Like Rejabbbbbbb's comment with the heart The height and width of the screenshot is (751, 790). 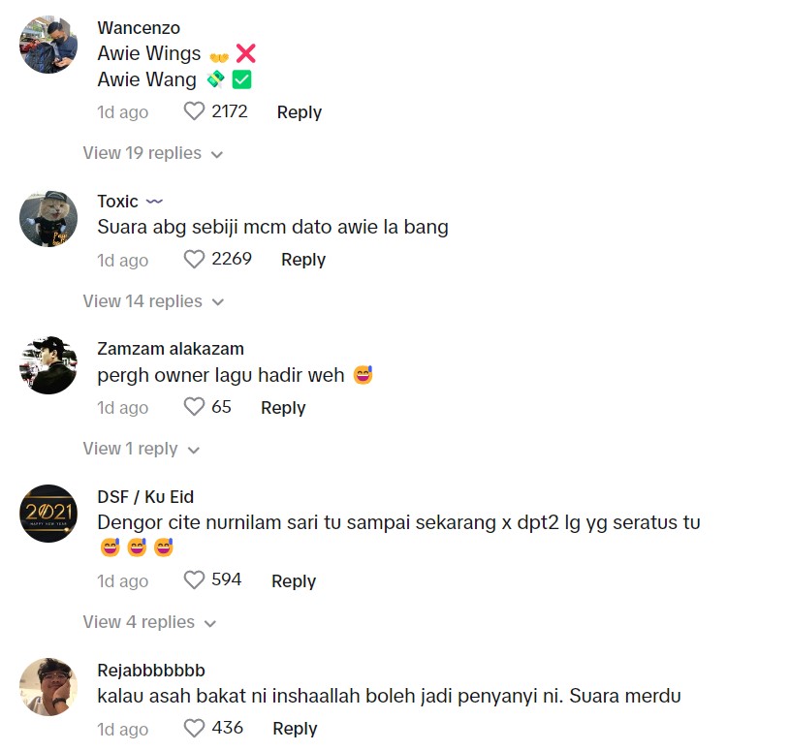(x=194, y=729)
